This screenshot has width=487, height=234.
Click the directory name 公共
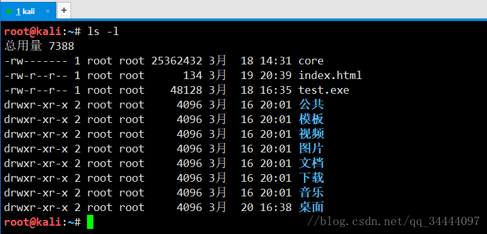311,105
